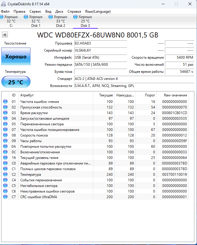Open the Файл menu
The image size is (197, 245).
tap(5, 11)
